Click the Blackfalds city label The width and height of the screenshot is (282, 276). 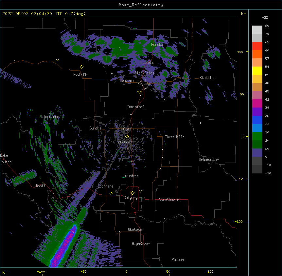click(x=144, y=73)
